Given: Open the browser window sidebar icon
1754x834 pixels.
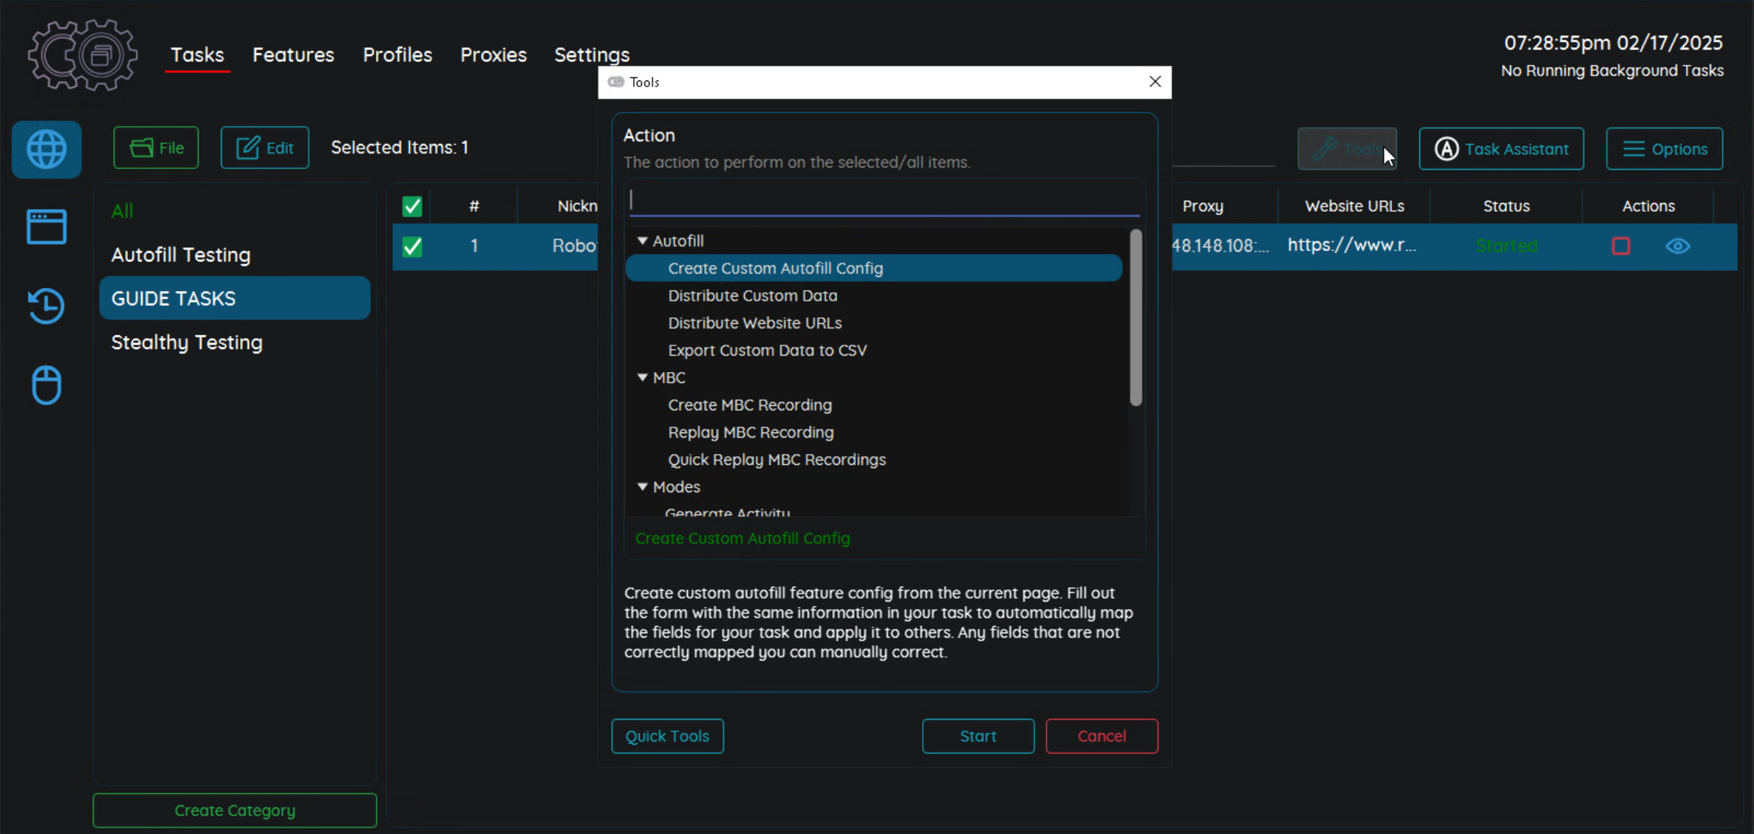Looking at the screenshot, I should (x=47, y=227).
